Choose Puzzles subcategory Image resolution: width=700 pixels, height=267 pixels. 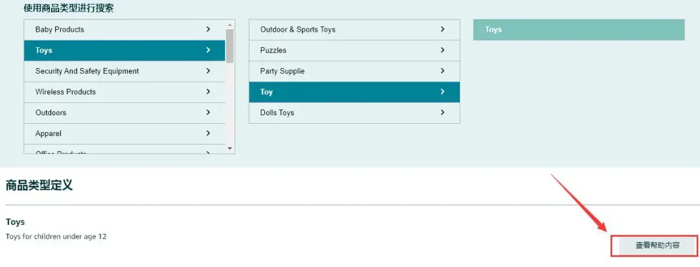(x=355, y=51)
